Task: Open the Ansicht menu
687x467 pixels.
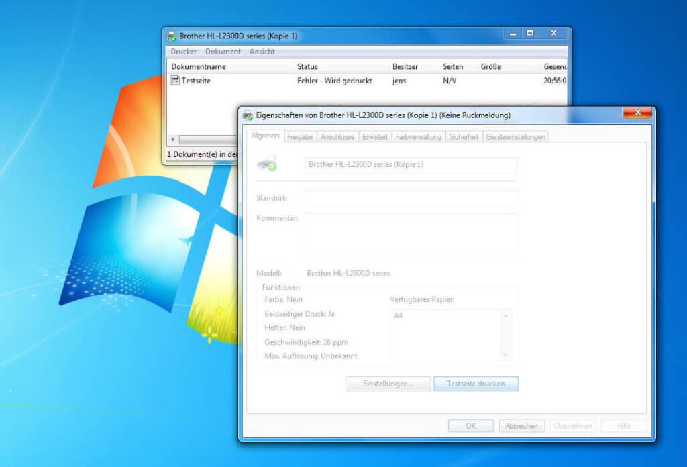Action: (x=262, y=51)
